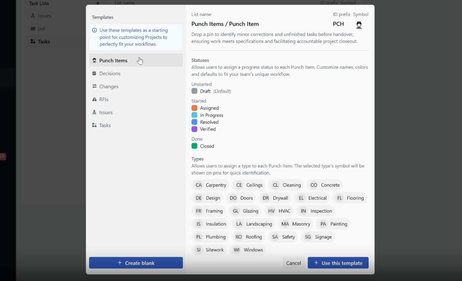Cancel the template dialog

point(293,263)
